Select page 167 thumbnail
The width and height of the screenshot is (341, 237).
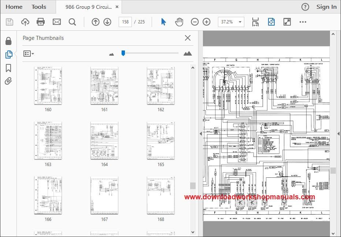point(104,195)
